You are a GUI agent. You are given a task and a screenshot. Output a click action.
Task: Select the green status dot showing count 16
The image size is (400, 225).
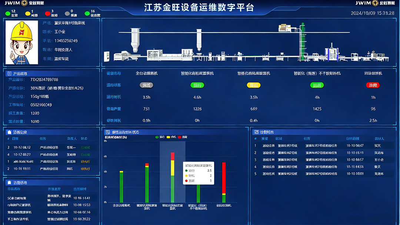(x=87, y=13)
